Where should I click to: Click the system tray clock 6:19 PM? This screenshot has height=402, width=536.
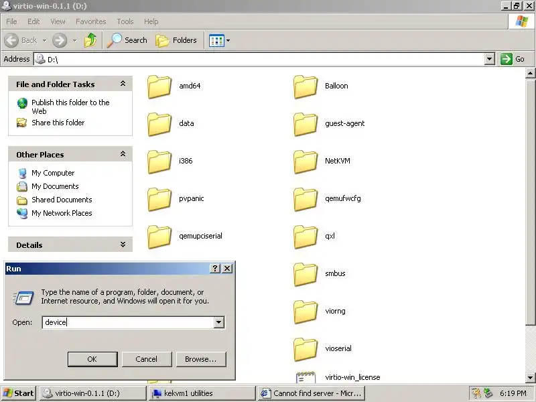[x=513, y=393]
